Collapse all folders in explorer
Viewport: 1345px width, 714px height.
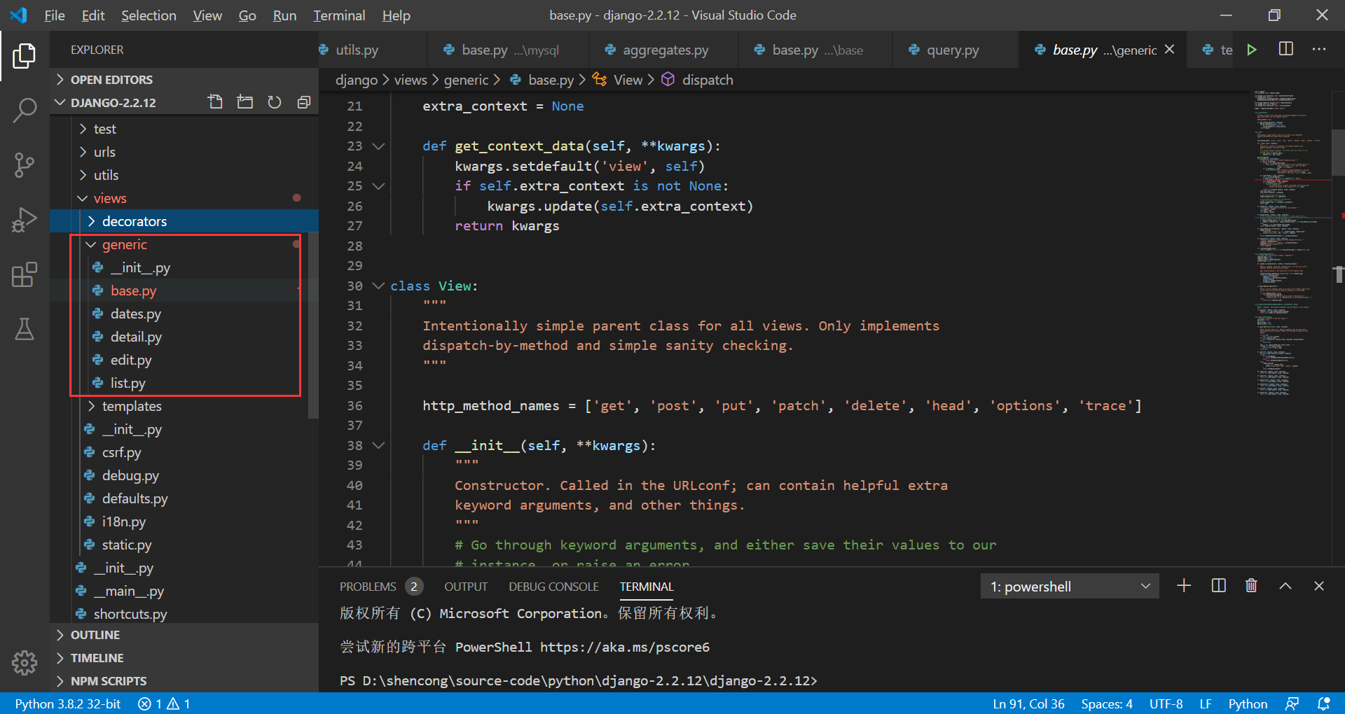304,102
